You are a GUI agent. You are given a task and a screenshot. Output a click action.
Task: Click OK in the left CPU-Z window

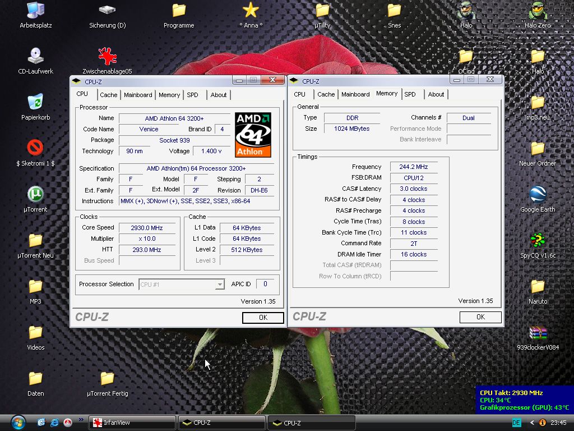click(x=263, y=318)
